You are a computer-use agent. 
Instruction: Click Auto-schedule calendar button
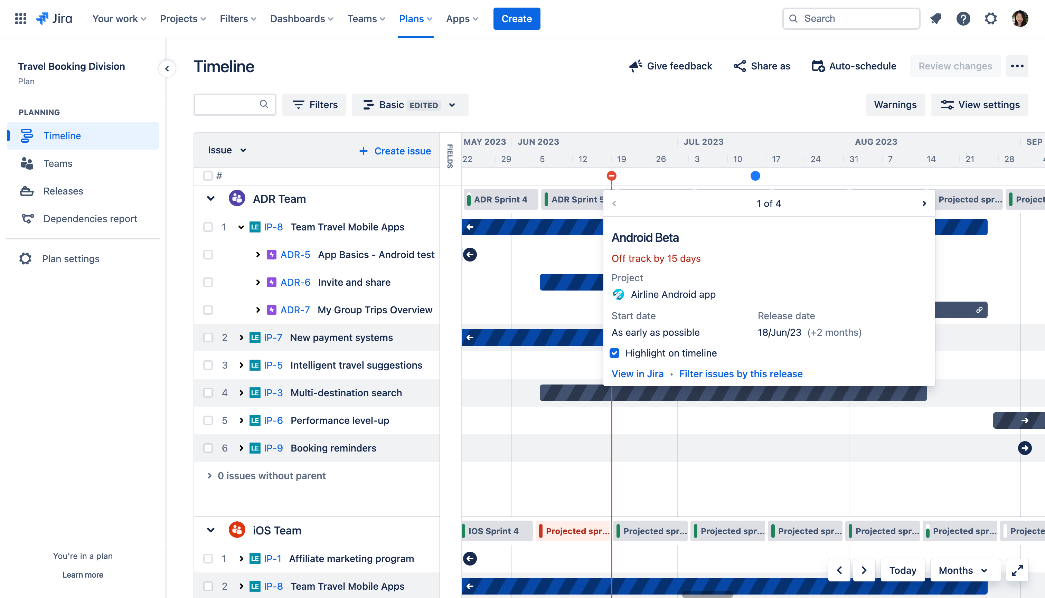point(854,66)
